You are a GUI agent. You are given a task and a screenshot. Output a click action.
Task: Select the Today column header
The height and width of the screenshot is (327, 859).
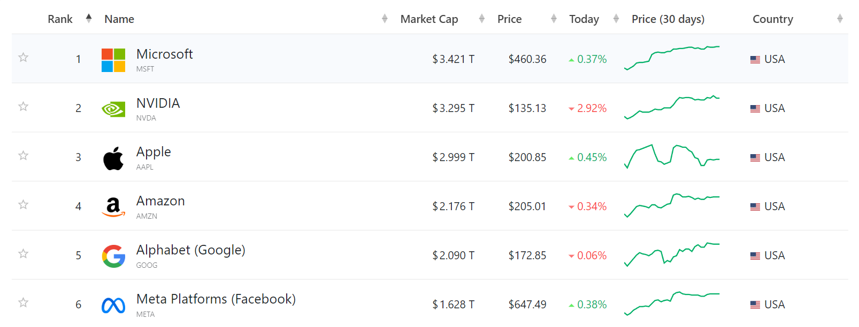(x=584, y=19)
